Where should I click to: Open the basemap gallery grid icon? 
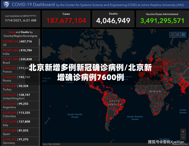pos(183,35)
